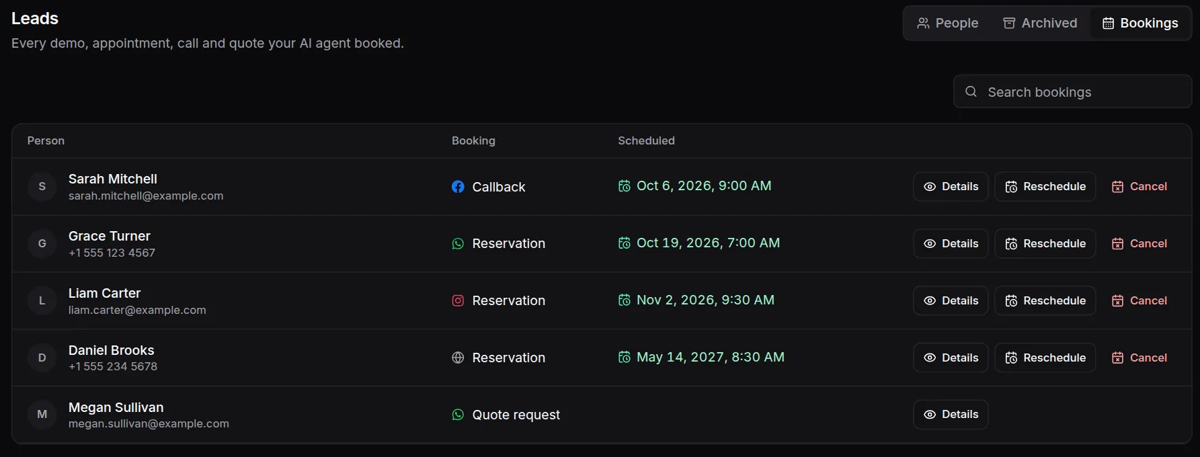The image size is (1200, 457).
Task: Click calendar icon next to Oct 6, 2026
Action: pyautogui.click(x=625, y=186)
